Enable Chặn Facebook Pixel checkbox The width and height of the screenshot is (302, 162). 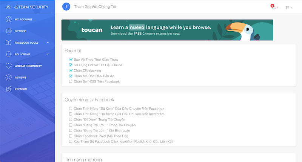point(71,136)
